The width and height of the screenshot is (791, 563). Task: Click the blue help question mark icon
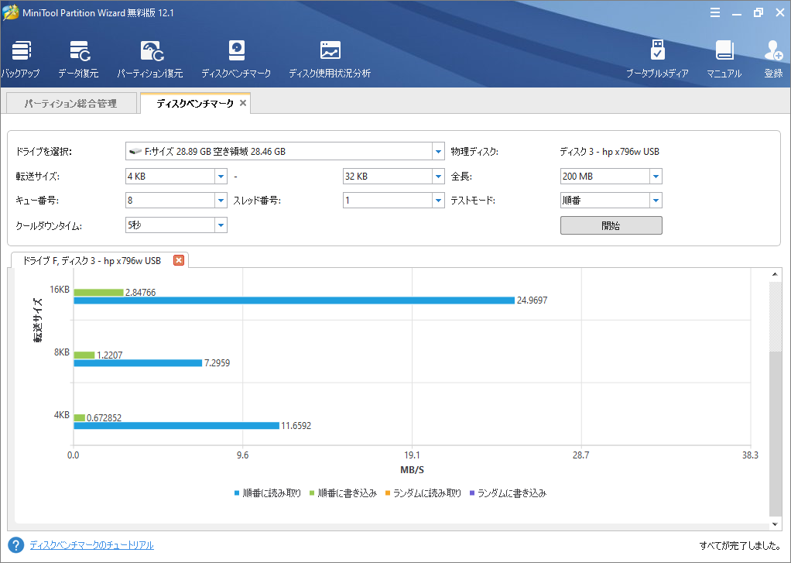click(x=16, y=545)
